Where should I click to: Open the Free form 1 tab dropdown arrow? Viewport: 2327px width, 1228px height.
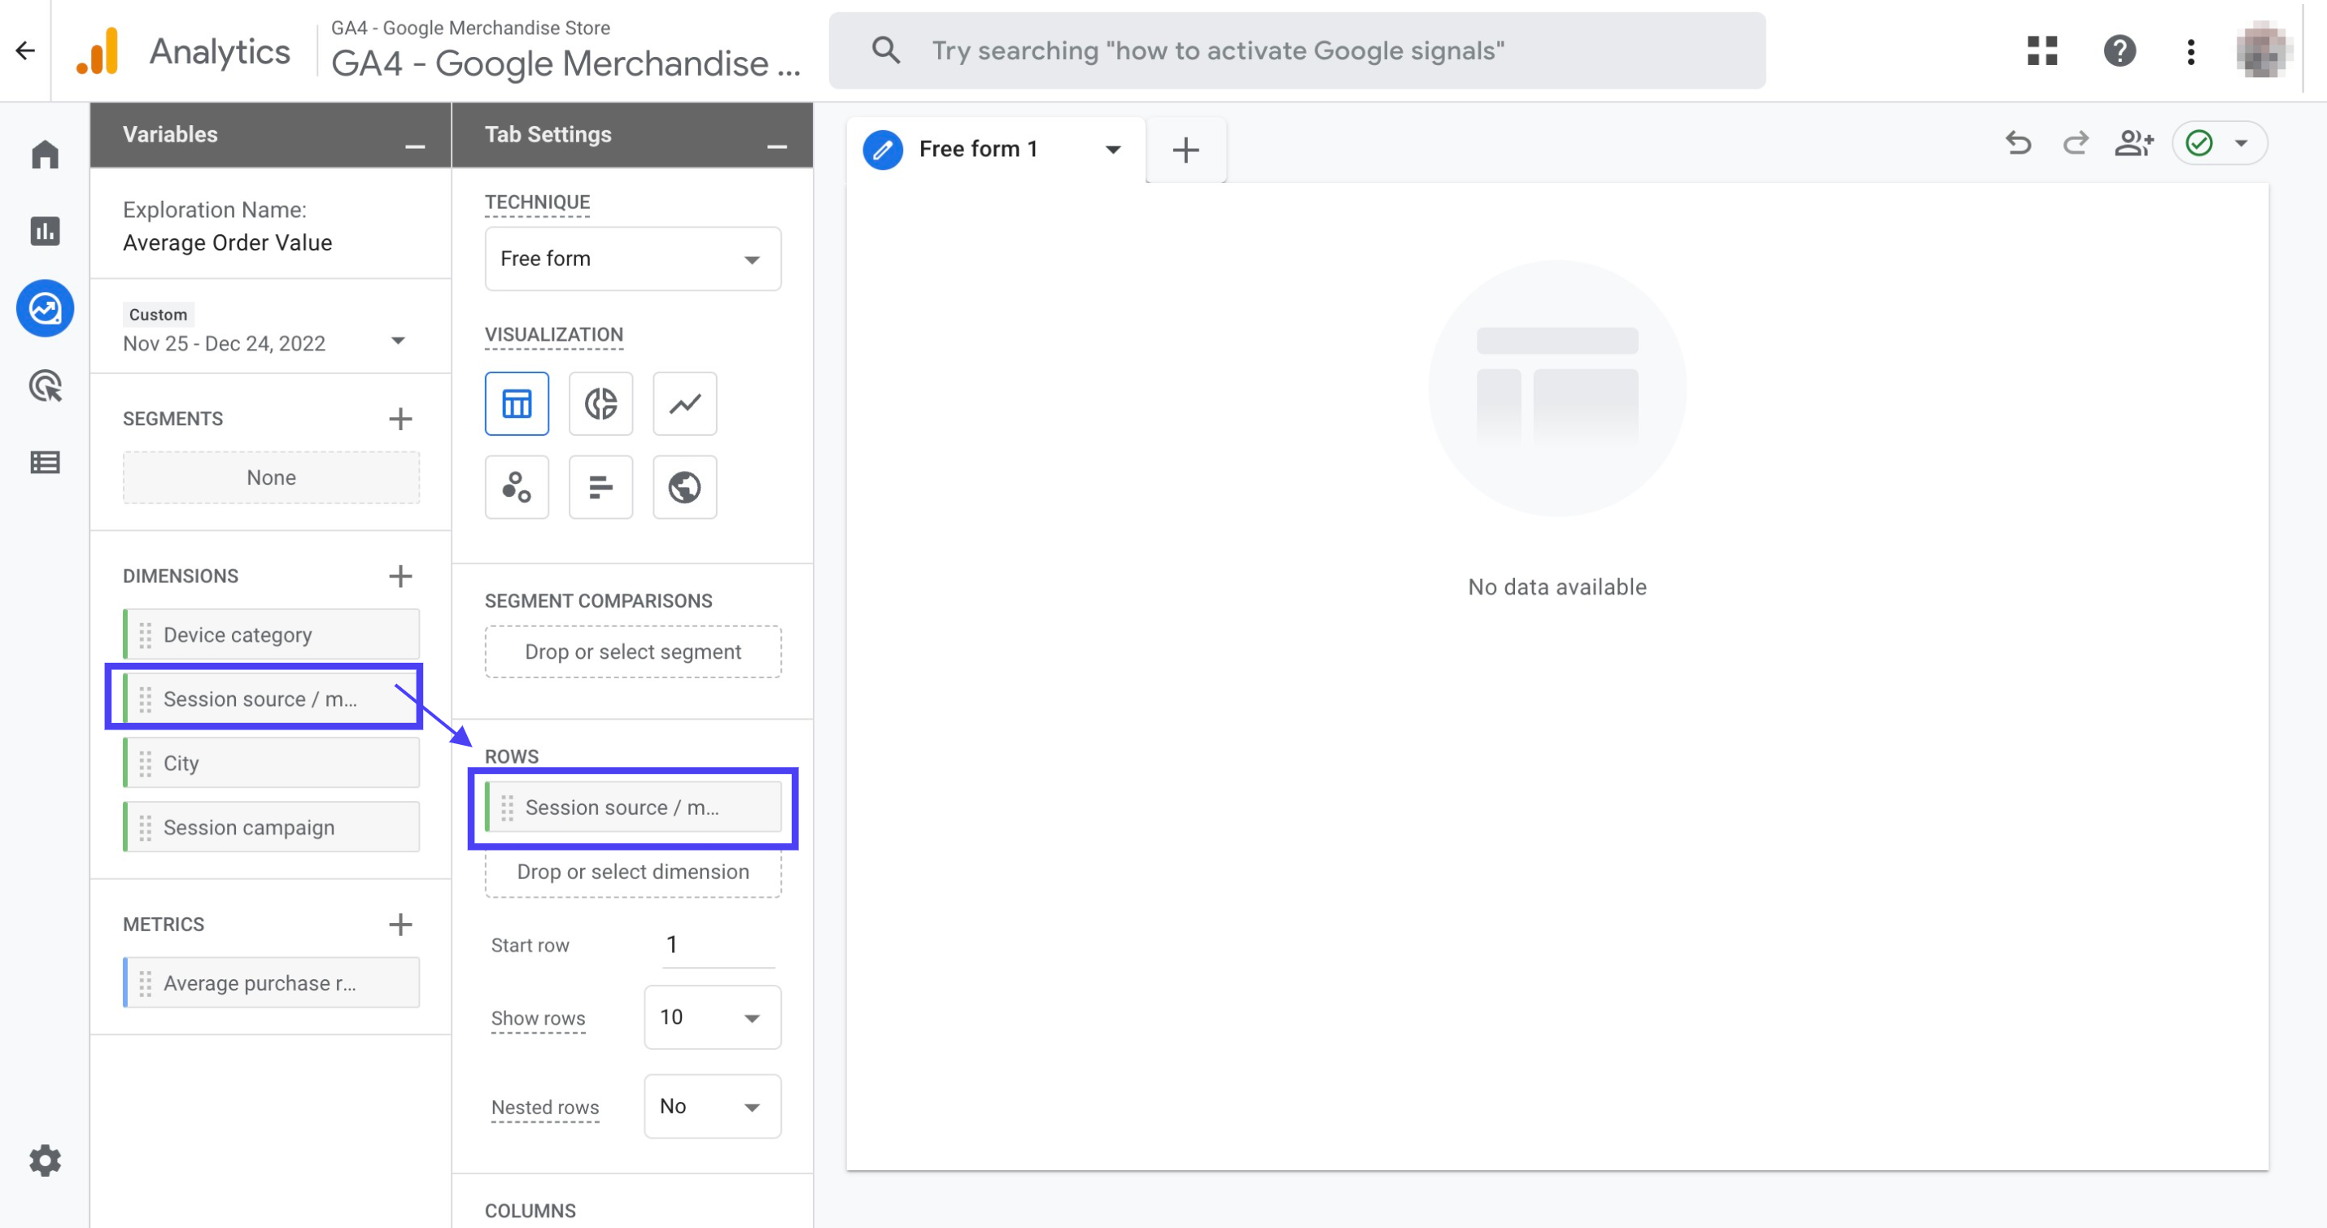(1113, 150)
